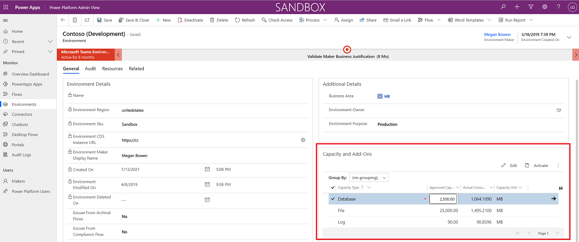The height and width of the screenshot is (242, 579).
Task: Open the advanced find filter icon
Action: 531,7
